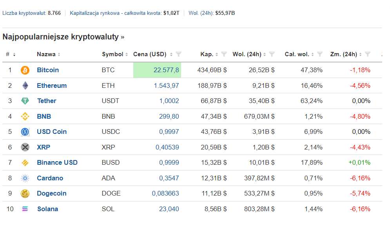Click Bitcoin market cap 434,69B $
The height and width of the screenshot is (226, 390).
point(212,70)
